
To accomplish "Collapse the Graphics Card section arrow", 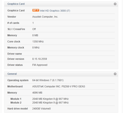I will [x=115, y=4].
